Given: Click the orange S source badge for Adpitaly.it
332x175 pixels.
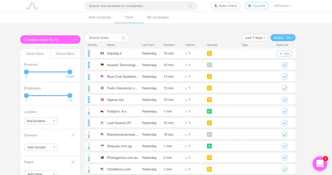Looking at the screenshot, I should (x=209, y=54).
